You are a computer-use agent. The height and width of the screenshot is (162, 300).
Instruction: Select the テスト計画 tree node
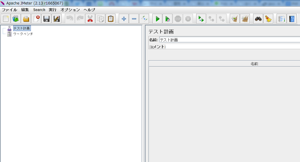click(x=22, y=28)
